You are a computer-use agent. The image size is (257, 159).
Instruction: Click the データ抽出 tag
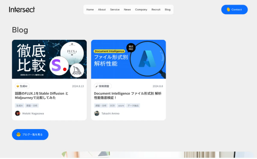pos(133,106)
